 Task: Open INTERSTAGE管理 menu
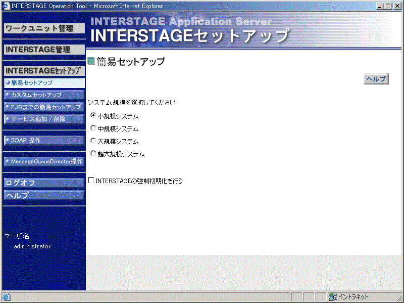pos(44,50)
